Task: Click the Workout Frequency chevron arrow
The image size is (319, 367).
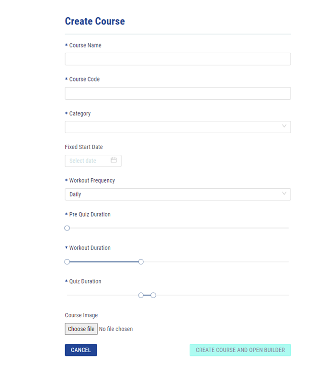Action: pos(284,194)
